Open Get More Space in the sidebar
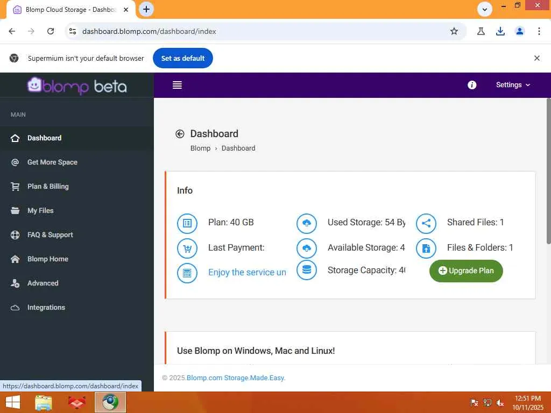Screen dimensions: 551x413 click(77, 162)
